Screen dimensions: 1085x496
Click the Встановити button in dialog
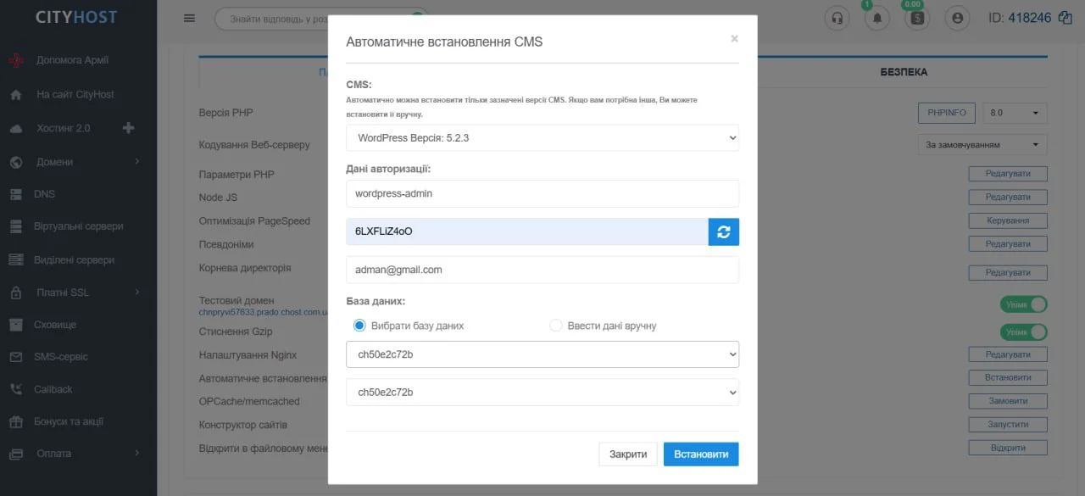point(701,454)
